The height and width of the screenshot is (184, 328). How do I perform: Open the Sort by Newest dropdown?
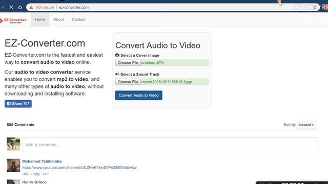tap(306, 125)
